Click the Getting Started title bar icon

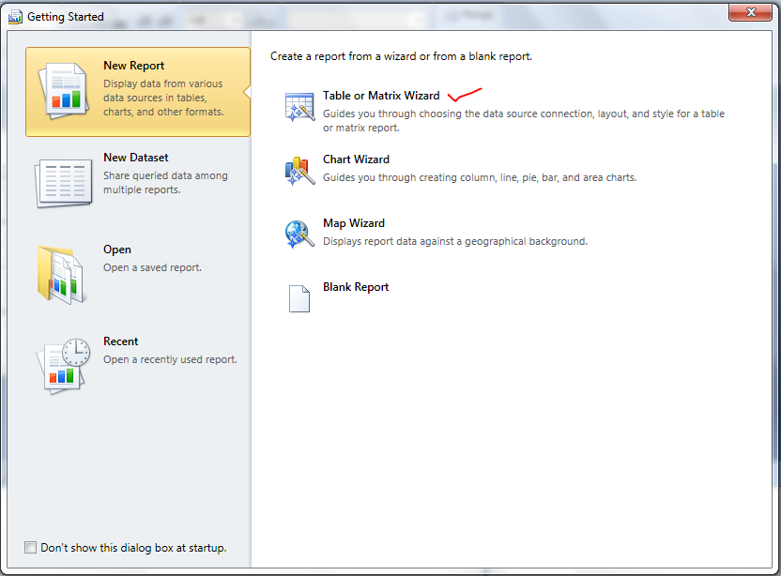(x=15, y=17)
